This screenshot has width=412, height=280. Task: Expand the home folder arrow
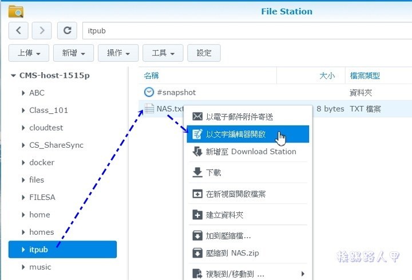[23, 215]
